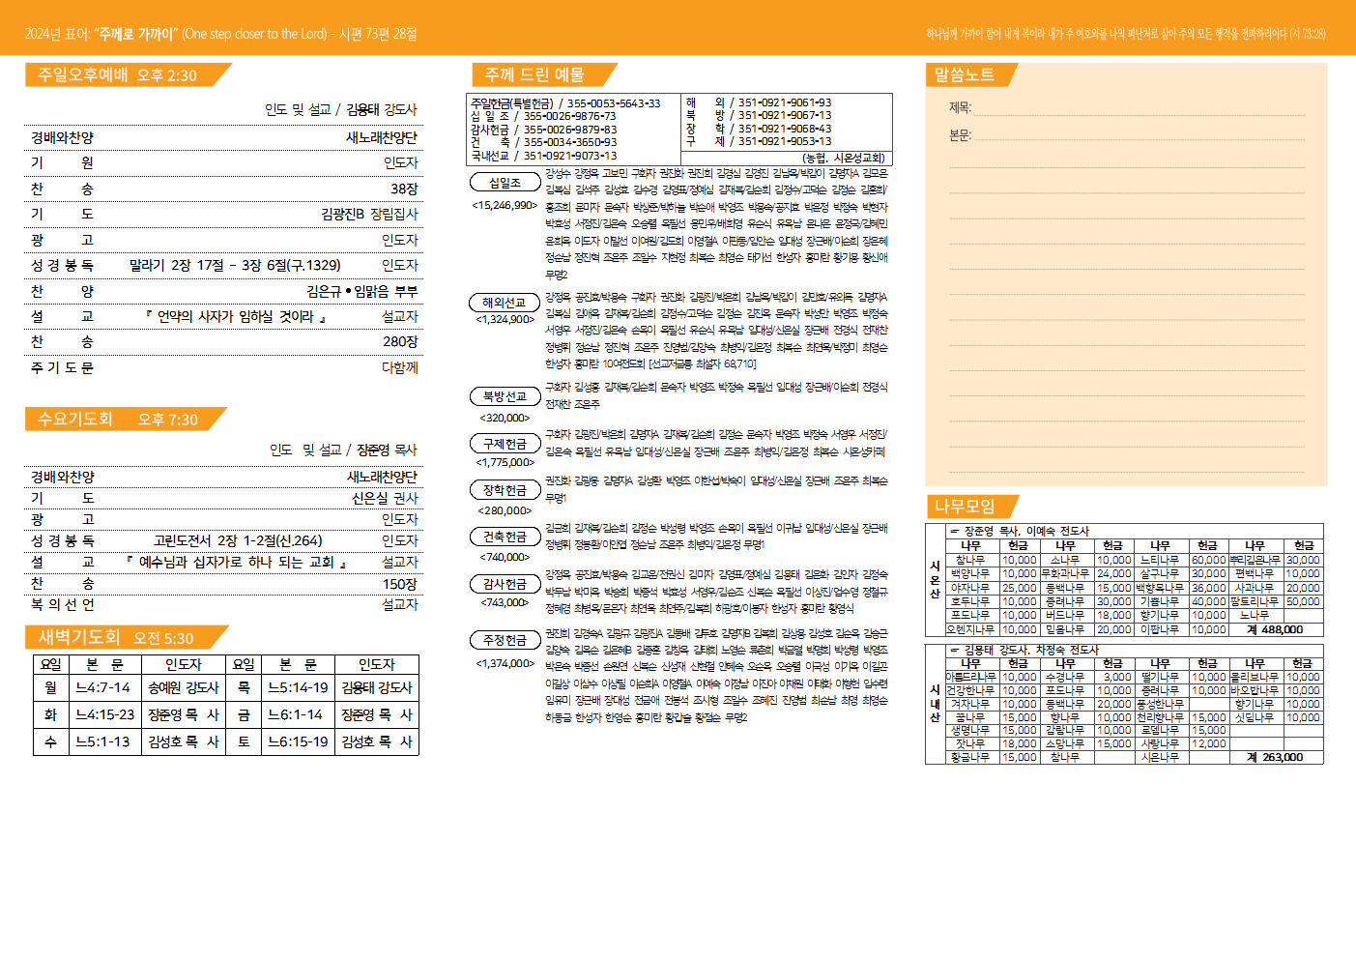Image resolution: width=1356 pixels, height=959 pixels.
Task: Select the amount '<743,000>'
Action: 505,602
